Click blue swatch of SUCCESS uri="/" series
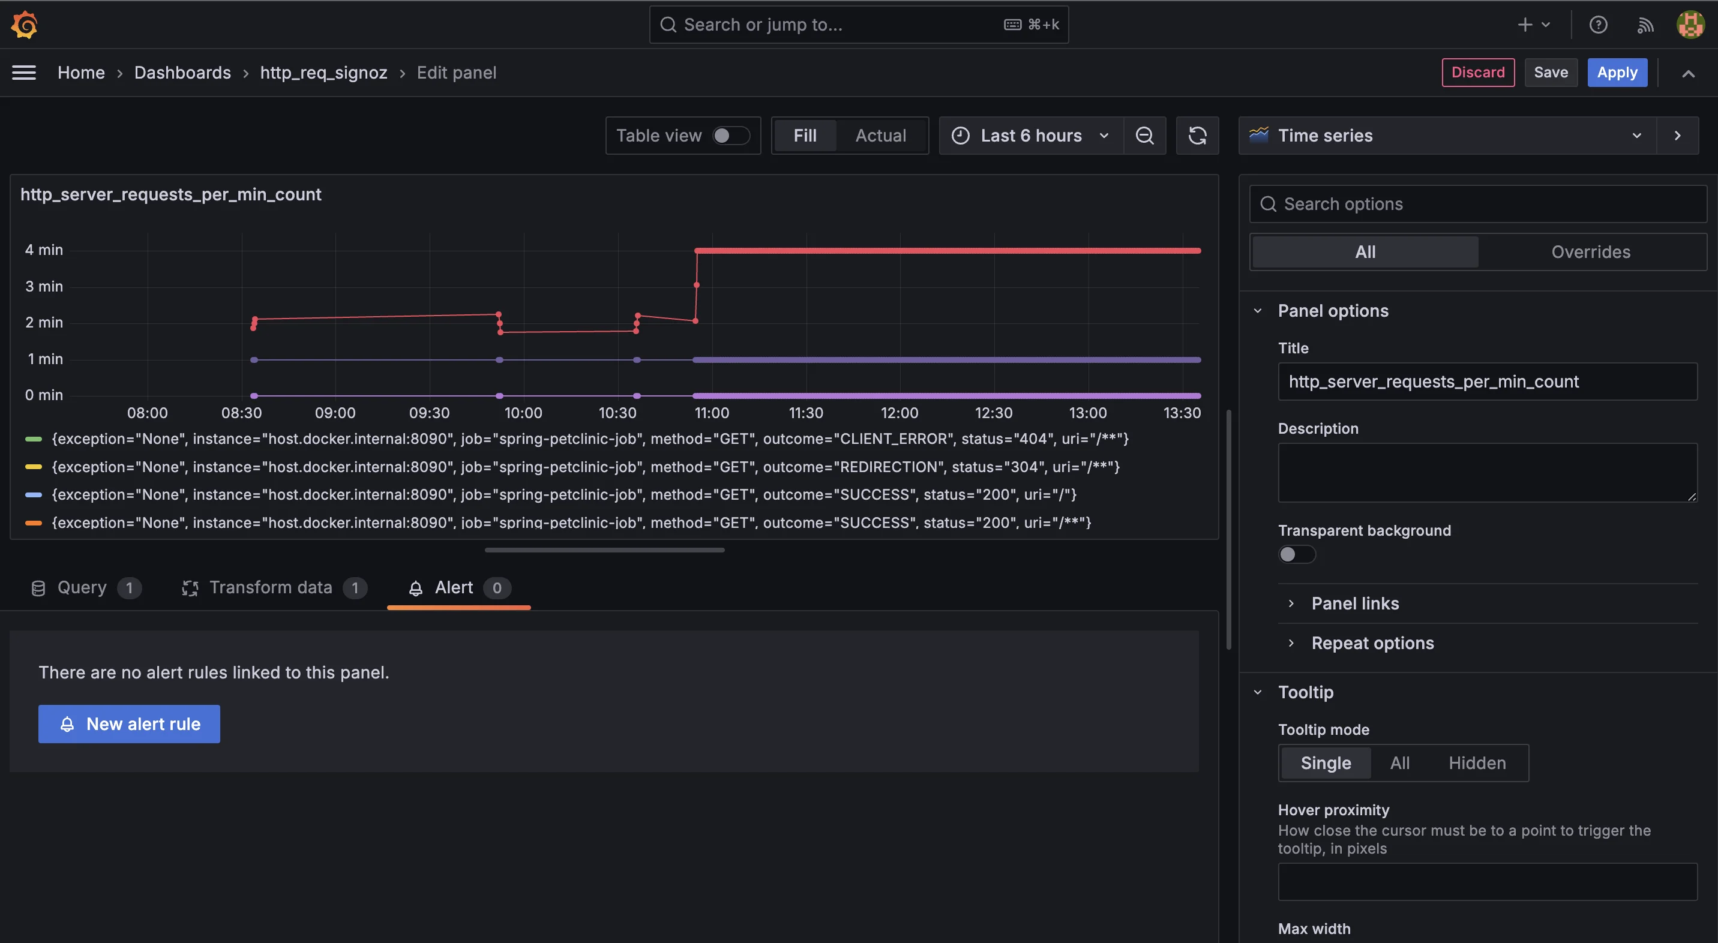The image size is (1718, 943). 34,495
